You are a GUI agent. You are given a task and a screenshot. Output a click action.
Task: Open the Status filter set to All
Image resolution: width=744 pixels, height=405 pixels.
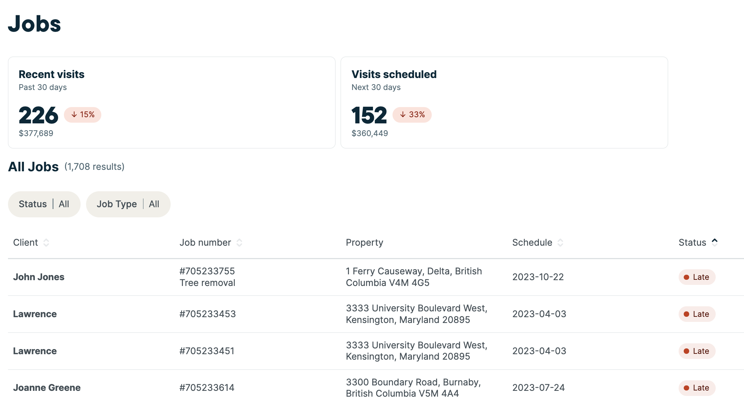tap(44, 204)
